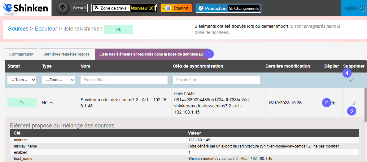Click the broom icon in the filter row

[x=351, y=80]
